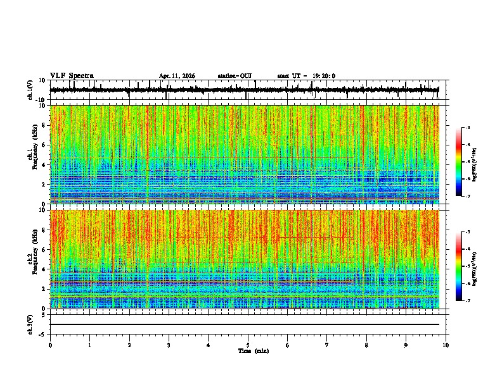
Task: Click the ch.1 "Frequency (kHz)" axis label
Action: coord(35,146)
